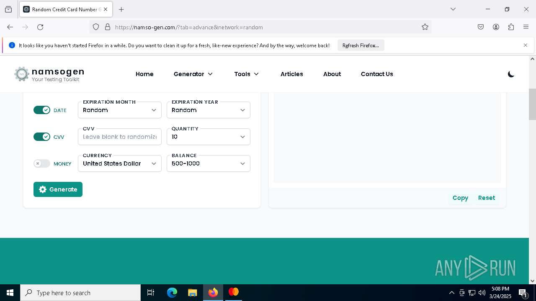This screenshot has width=536, height=301.
Task: Open the tracking protection shield icon
Action: click(96, 27)
